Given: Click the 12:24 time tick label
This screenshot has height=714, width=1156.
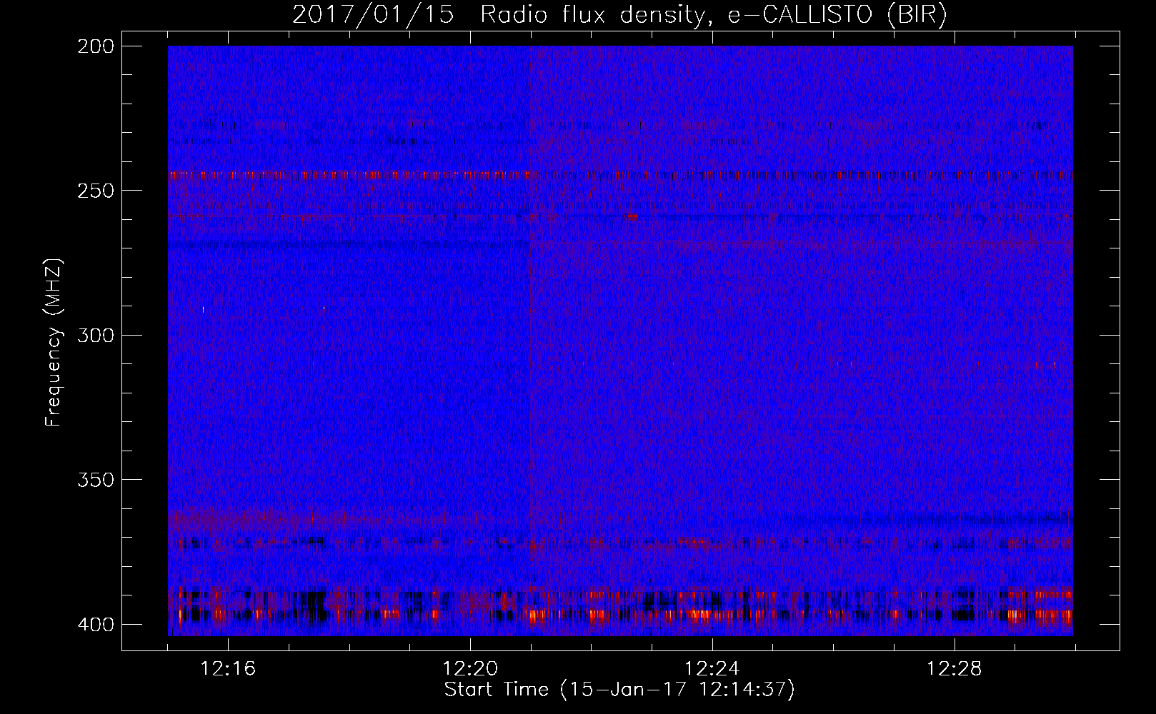Looking at the screenshot, I should click(x=712, y=669).
